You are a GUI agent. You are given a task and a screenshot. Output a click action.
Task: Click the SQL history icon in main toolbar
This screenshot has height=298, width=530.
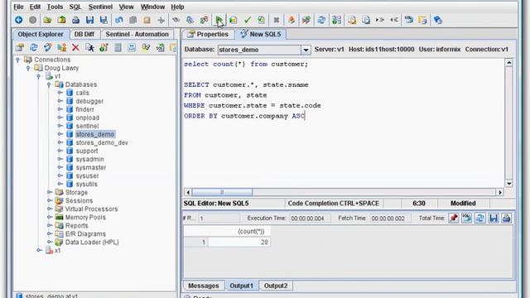[408, 20]
